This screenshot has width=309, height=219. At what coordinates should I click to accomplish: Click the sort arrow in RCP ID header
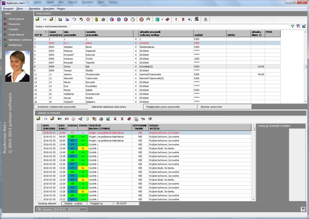coord(46,32)
